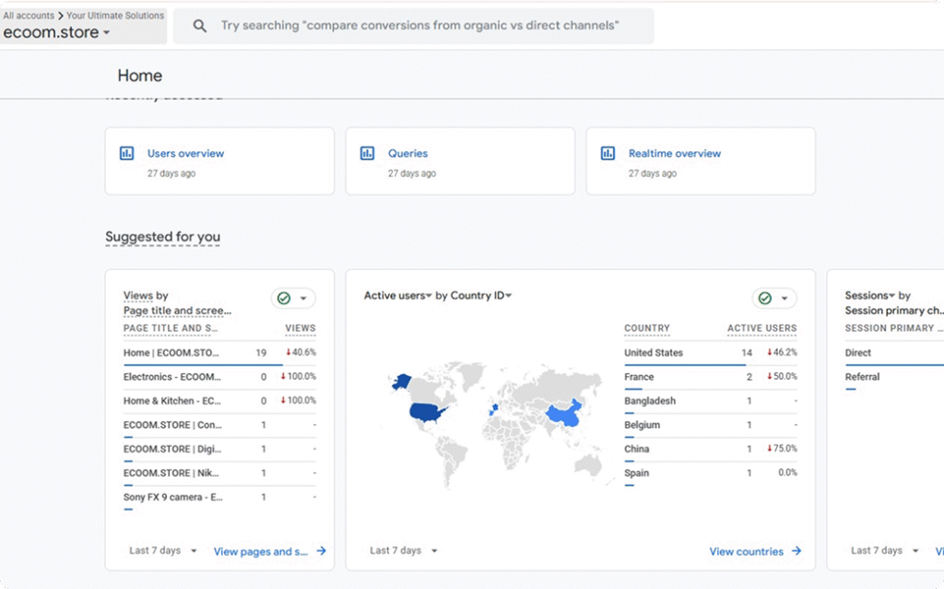Screen dimensions: 944x589
Task: Click the 40.6% change value for Home page
Action: pyautogui.click(x=301, y=352)
